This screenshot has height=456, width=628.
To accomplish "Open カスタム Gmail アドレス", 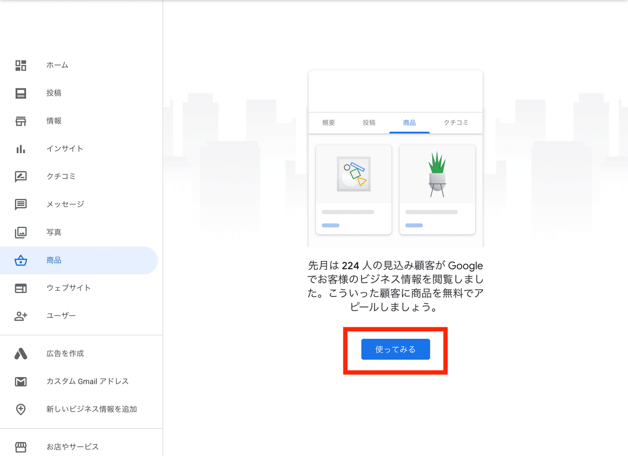I will (87, 381).
